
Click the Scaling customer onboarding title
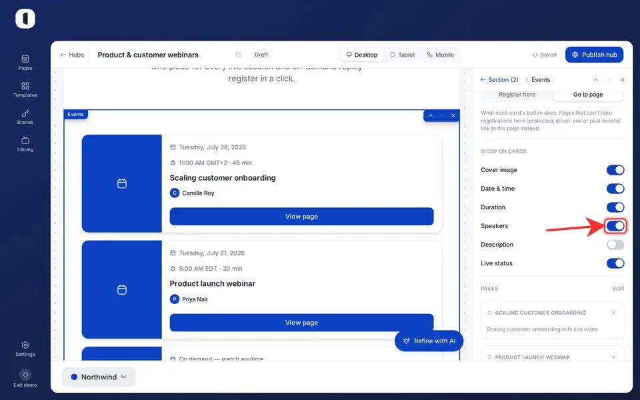[x=223, y=177]
